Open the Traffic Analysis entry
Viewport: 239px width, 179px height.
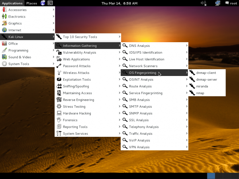tap(155, 134)
